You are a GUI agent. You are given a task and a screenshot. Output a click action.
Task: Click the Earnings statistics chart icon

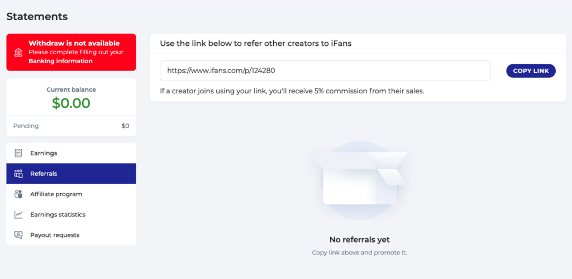click(18, 215)
